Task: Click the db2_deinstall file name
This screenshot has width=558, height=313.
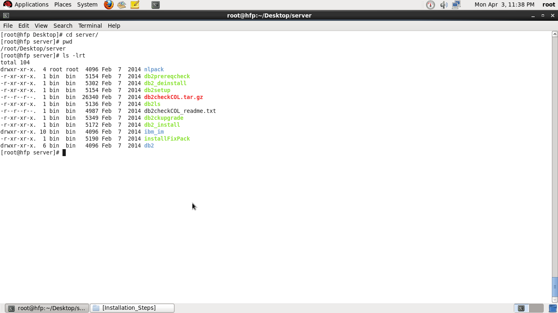Action: [x=165, y=83]
